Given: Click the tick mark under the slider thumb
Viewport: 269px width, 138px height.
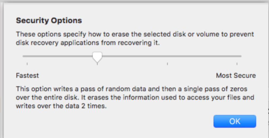Looking at the screenshot, I should coord(97,64).
